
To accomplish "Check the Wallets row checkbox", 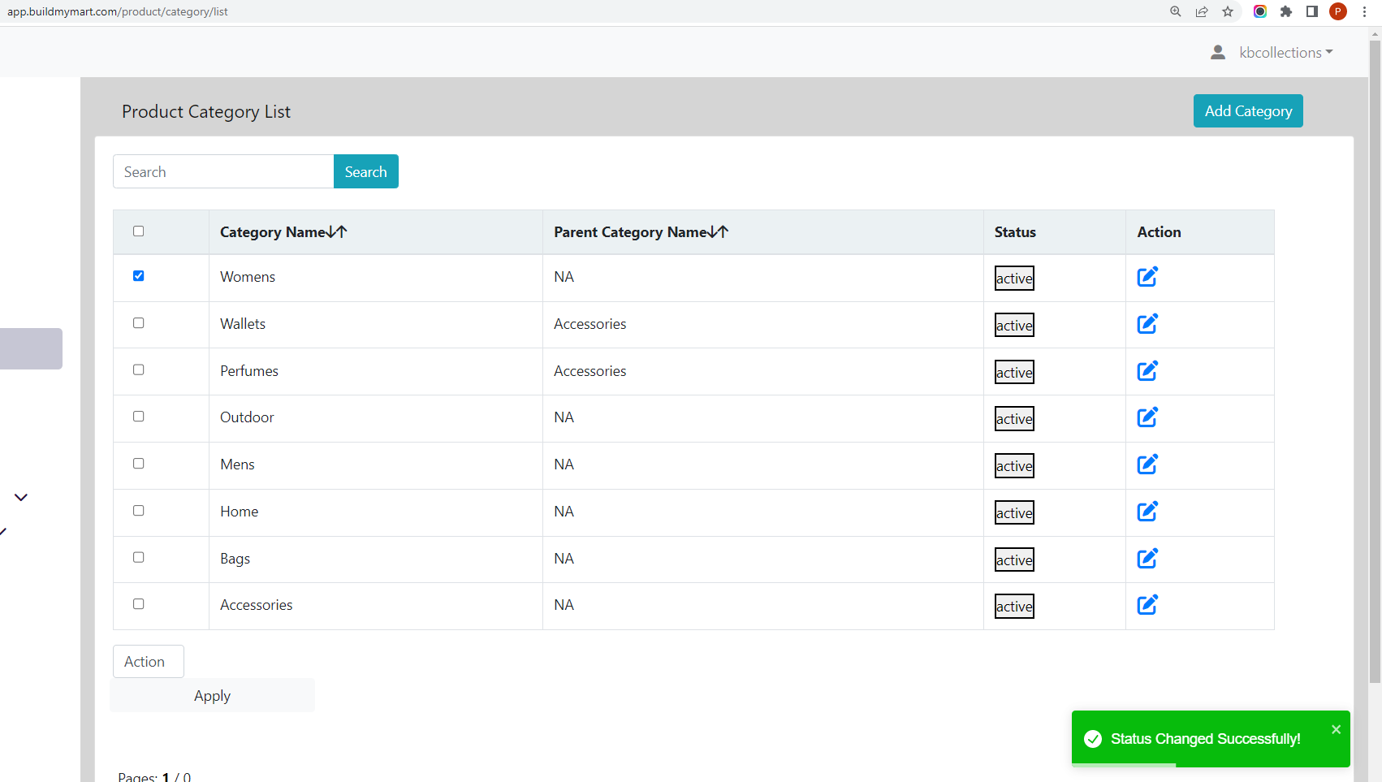I will [x=139, y=323].
